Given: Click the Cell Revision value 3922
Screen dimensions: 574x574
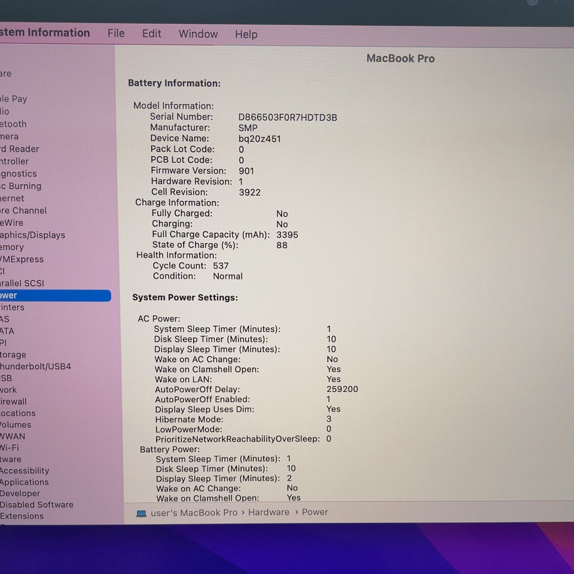Looking at the screenshot, I should [x=250, y=192].
